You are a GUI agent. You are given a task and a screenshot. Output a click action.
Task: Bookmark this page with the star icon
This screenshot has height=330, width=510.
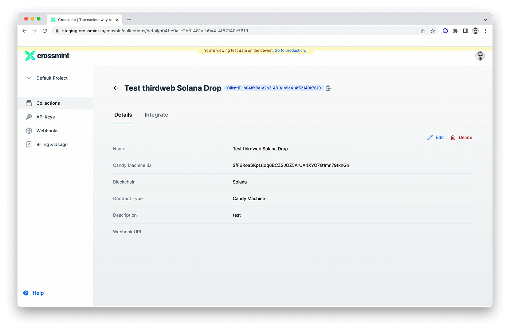click(x=433, y=31)
